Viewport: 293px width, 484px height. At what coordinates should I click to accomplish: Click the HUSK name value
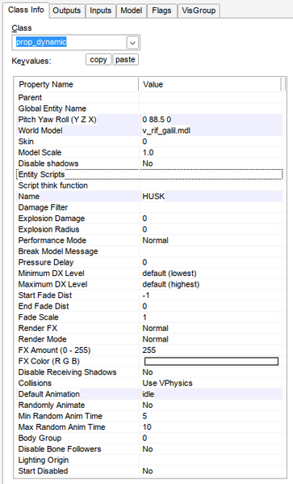[153, 197]
